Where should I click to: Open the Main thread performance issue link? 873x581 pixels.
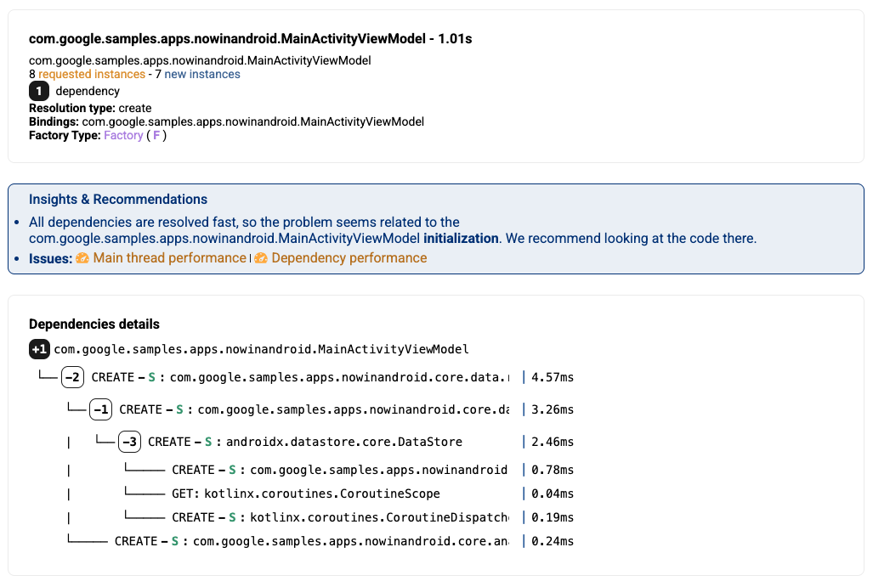click(x=169, y=258)
